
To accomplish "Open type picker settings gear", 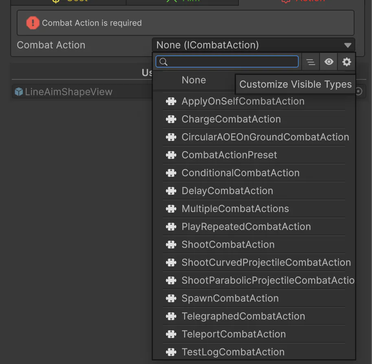I will [x=346, y=62].
